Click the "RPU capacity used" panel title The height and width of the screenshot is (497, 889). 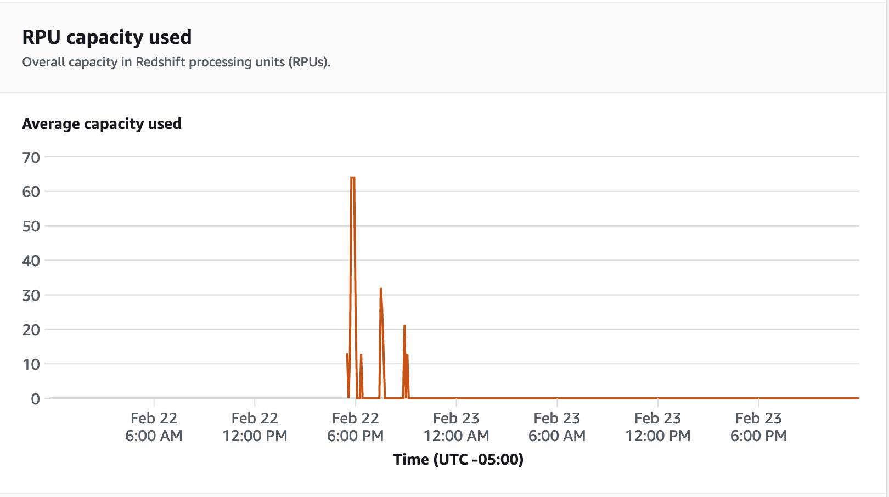tap(107, 37)
